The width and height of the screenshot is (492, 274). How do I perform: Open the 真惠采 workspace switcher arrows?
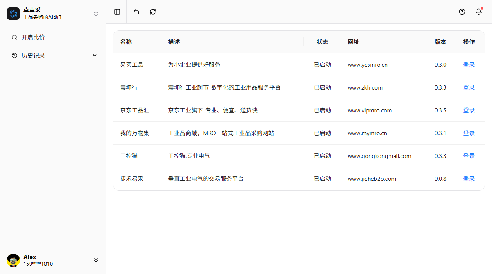pyautogui.click(x=96, y=14)
